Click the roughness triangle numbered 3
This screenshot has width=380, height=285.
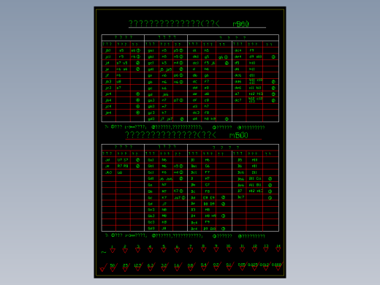coord(138,249)
